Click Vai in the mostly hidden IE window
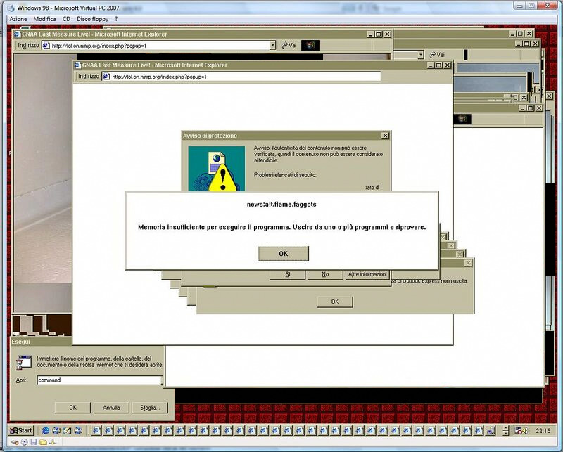Viewport: 563px width, 452px height. [437, 55]
